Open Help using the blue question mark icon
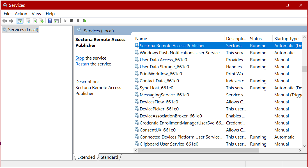This screenshot has width=308, height=168. click(50, 21)
